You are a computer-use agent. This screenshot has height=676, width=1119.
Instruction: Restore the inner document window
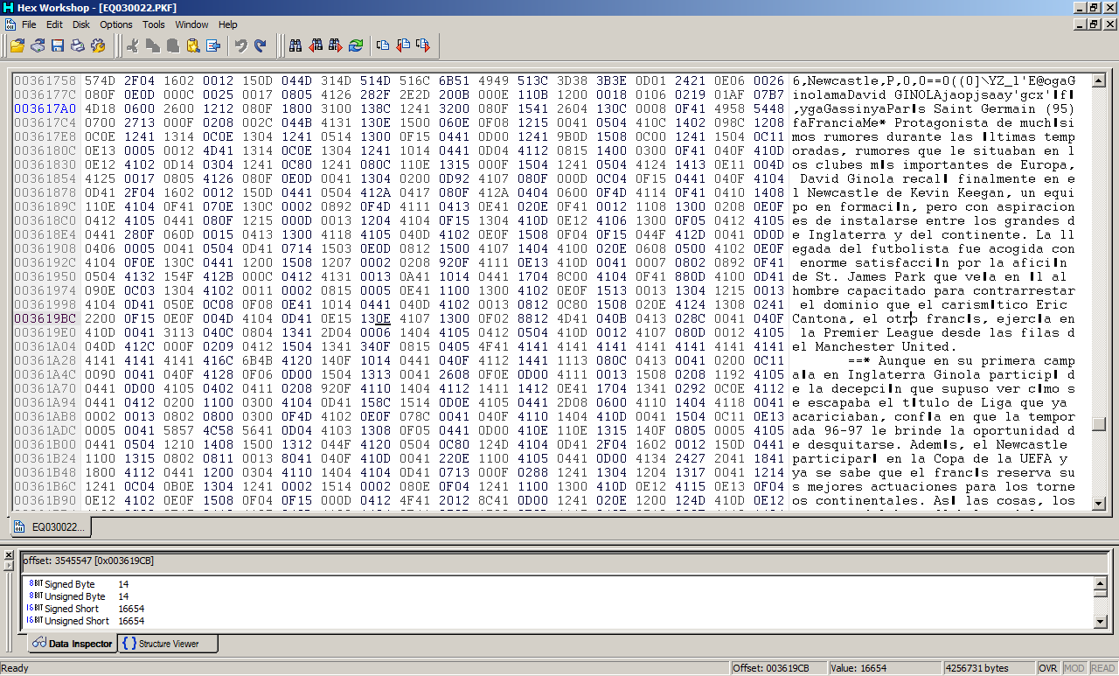(x=1095, y=24)
